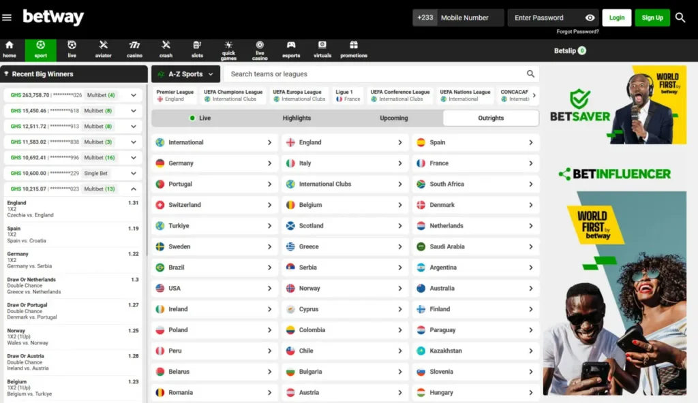Viewport: 698px width, 403px height.
Task: Open the Premier League England shortcut
Action: (x=174, y=95)
